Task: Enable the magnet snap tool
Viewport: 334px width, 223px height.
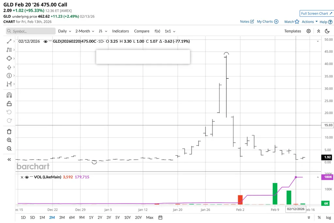Action: click(x=9, y=95)
